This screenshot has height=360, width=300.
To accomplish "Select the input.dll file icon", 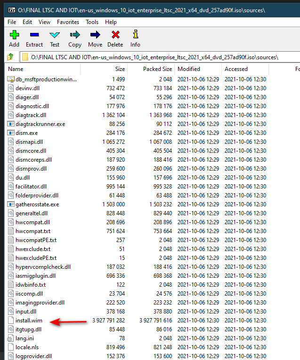I will [11, 312].
